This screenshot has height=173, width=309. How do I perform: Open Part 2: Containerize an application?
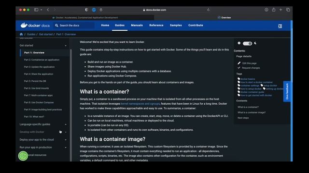(x=42, y=60)
